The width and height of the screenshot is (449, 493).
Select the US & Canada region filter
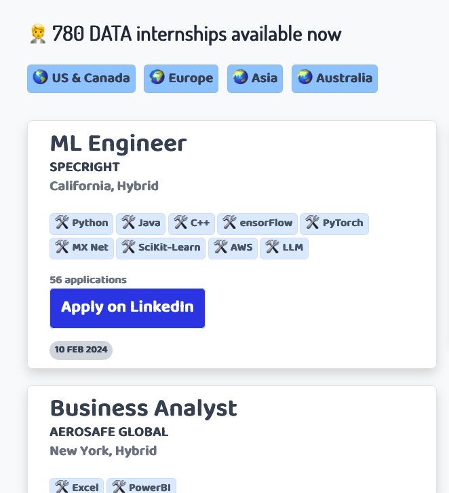pos(81,79)
